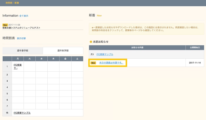Select the 通年秋学期 tab
The width and height of the screenshot is (206, 120).
[x=63, y=51]
